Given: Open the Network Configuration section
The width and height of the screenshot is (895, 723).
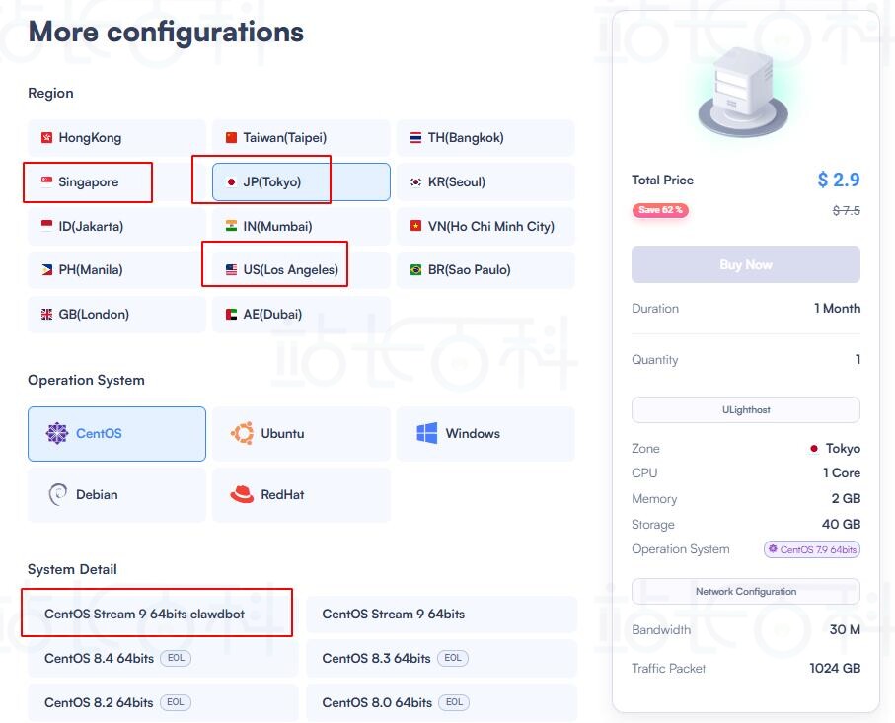Looking at the screenshot, I should 745,591.
